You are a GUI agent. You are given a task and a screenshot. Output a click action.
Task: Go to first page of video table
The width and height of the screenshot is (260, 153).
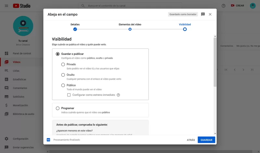226,70
